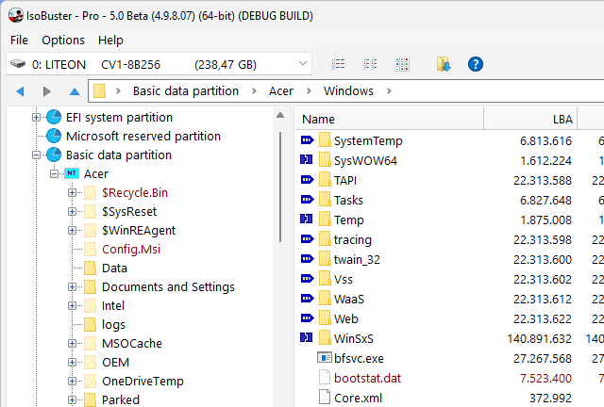Image resolution: width=604 pixels, height=407 pixels.
Task: Select Core.xml file in list
Action: 358,399
